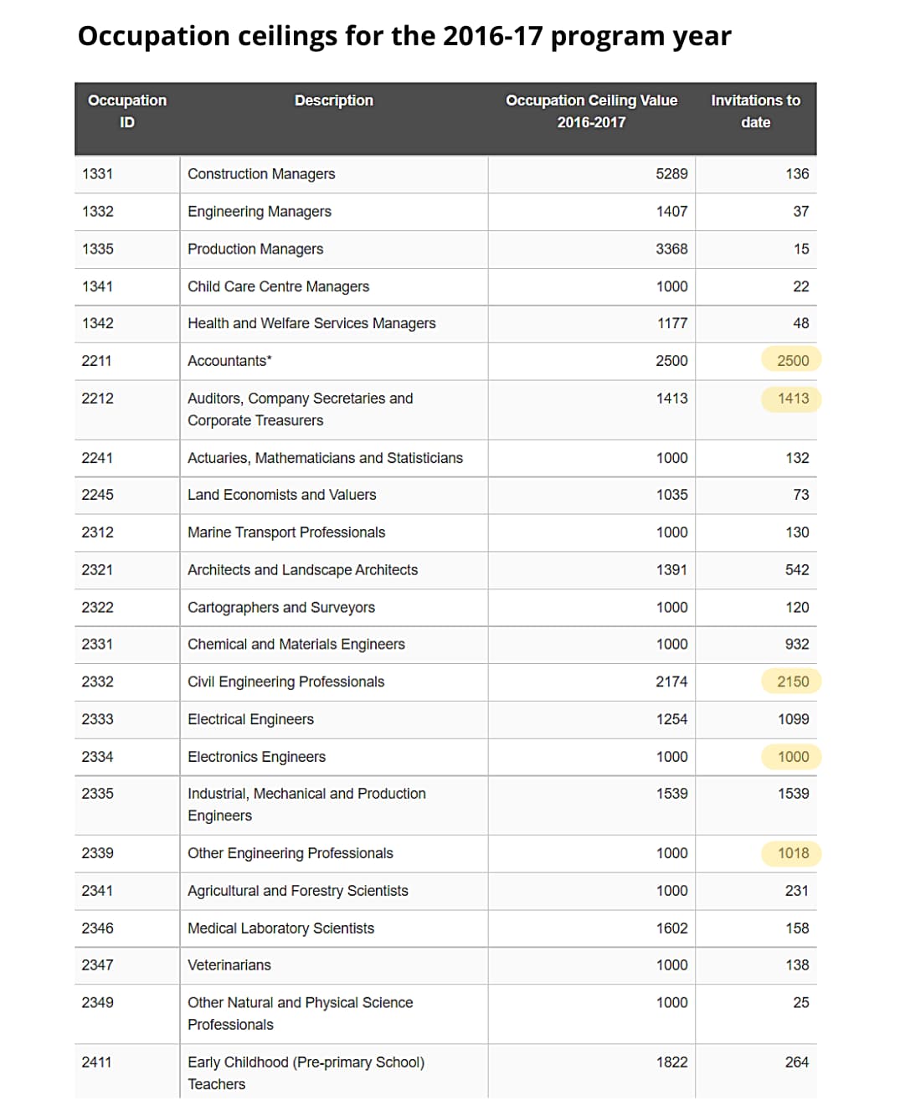
Task: Click highlighted invitations value 2150
Action: 792,682
